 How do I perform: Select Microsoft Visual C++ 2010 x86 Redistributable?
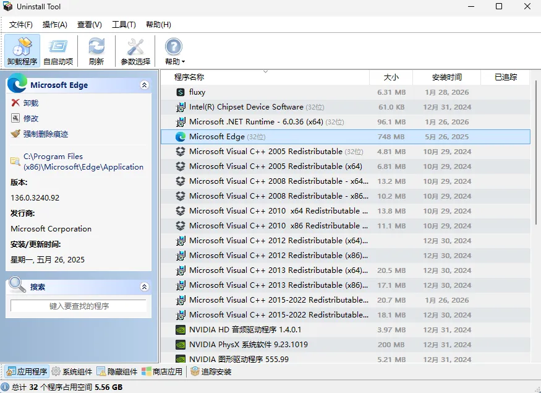346,226
